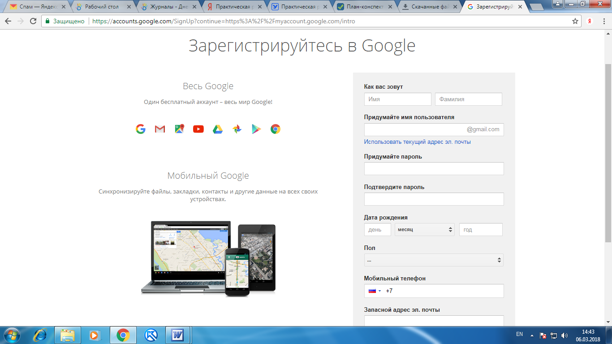The image size is (612, 344).
Task: Open Microsoft Word from the taskbar
Action: coord(178,335)
